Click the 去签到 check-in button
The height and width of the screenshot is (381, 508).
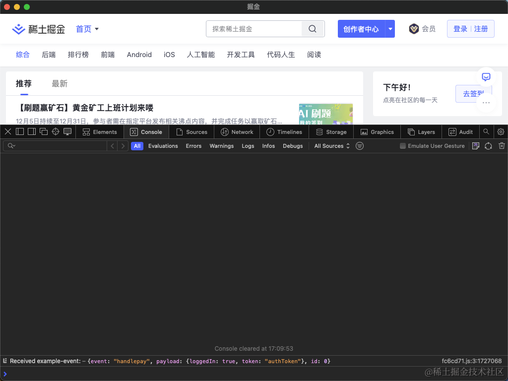pos(473,94)
